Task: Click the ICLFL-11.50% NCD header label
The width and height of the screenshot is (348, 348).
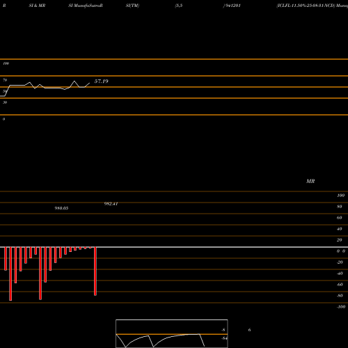Action: [306, 6]
